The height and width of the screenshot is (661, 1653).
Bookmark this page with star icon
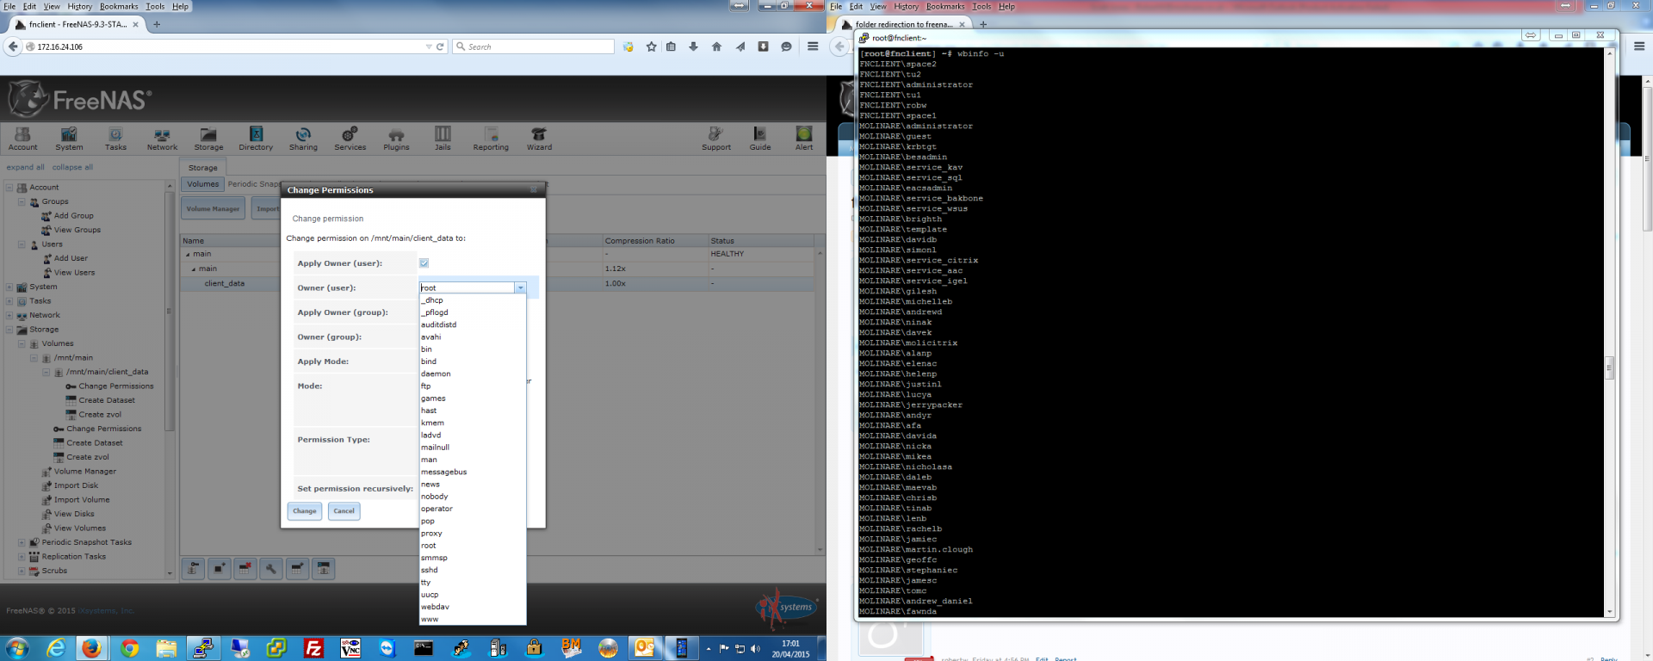(x=651, y=46)
